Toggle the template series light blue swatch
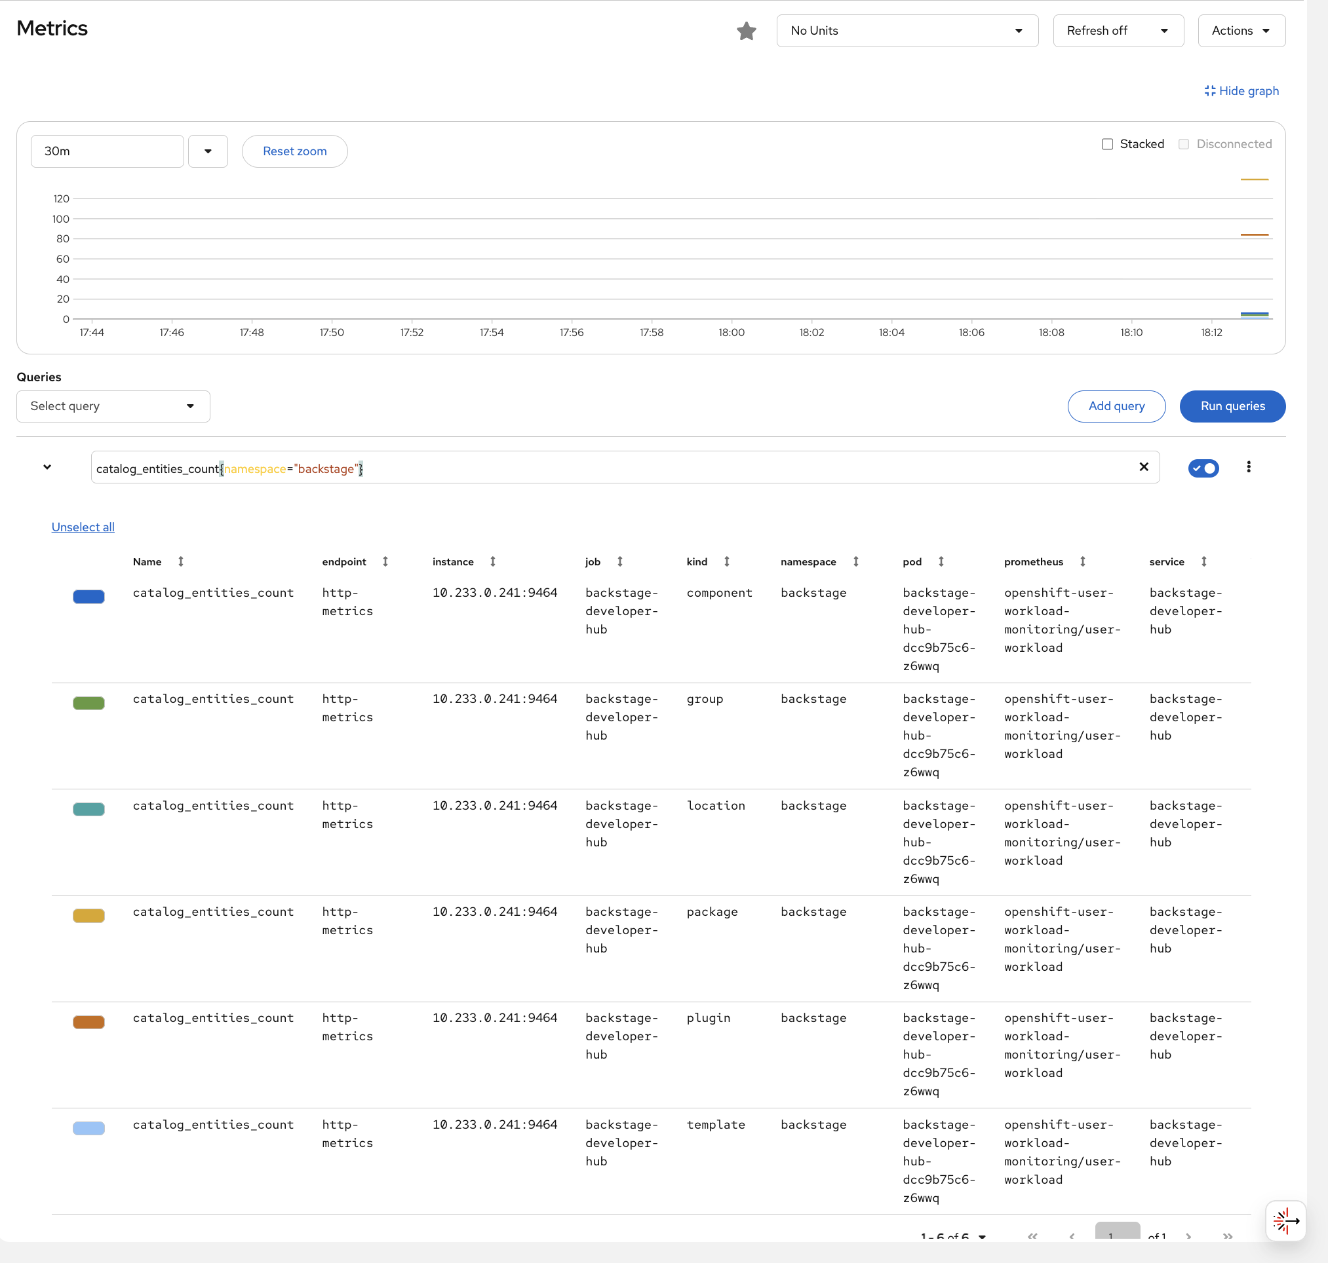The width and height of the screenshot is (1328, 1263). [89, 1128]
